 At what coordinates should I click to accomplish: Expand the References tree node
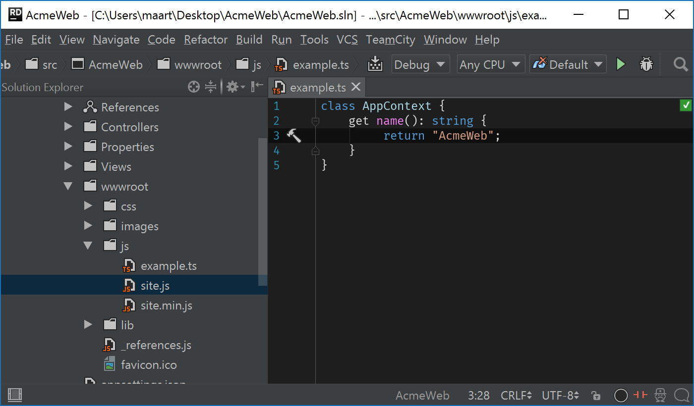68,107
